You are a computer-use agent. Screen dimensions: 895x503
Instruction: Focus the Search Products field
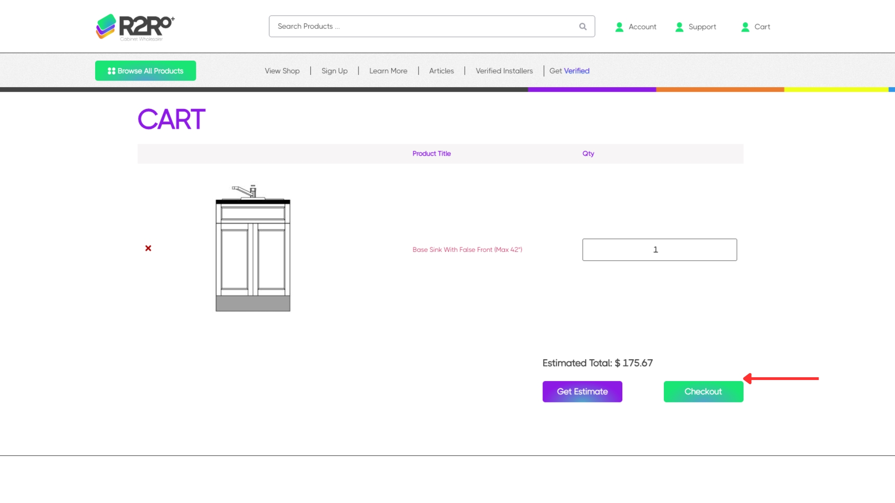420,27
